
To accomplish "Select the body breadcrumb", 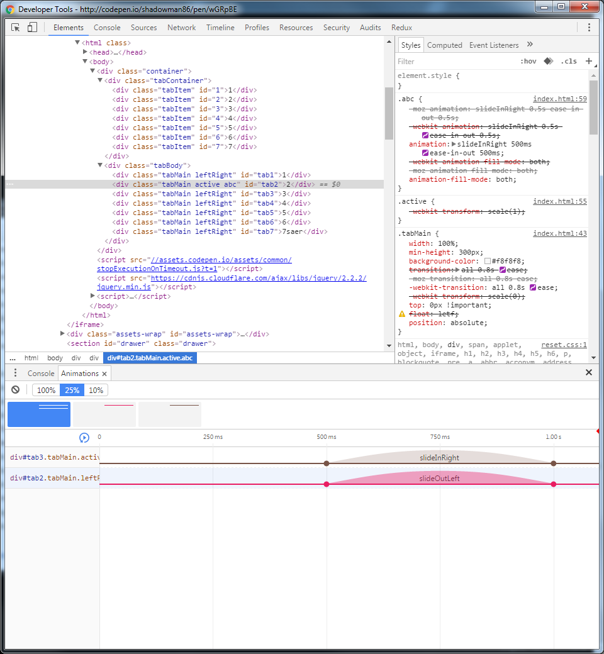I will tap(55, 358).
